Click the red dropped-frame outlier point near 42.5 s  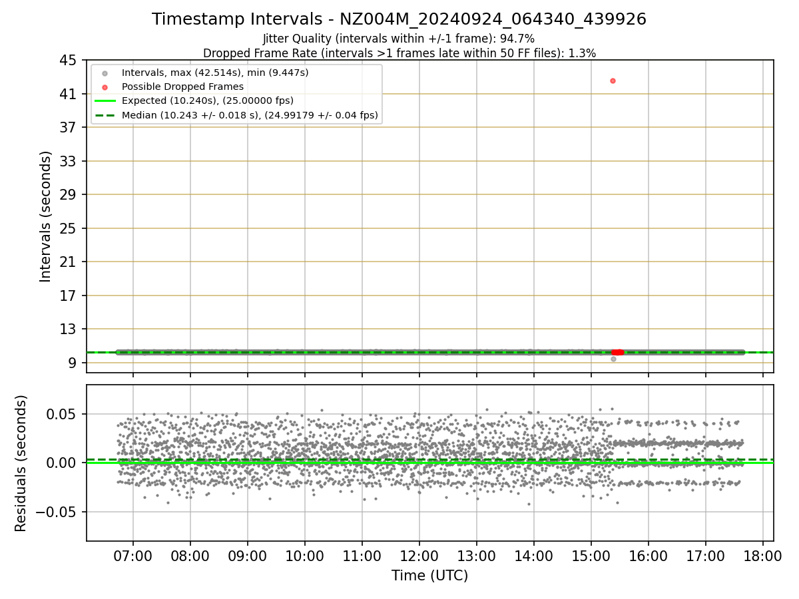(x=613, y=81)
